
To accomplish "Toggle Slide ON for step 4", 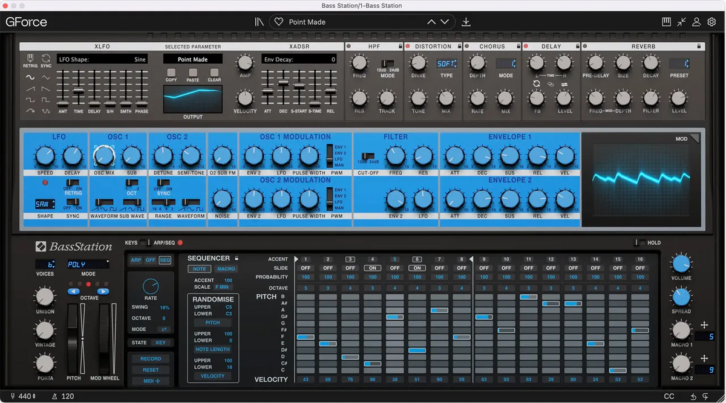I will point(372,268).
